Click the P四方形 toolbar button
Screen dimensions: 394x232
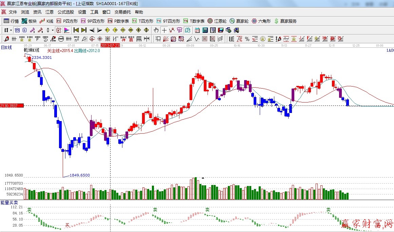67,21
